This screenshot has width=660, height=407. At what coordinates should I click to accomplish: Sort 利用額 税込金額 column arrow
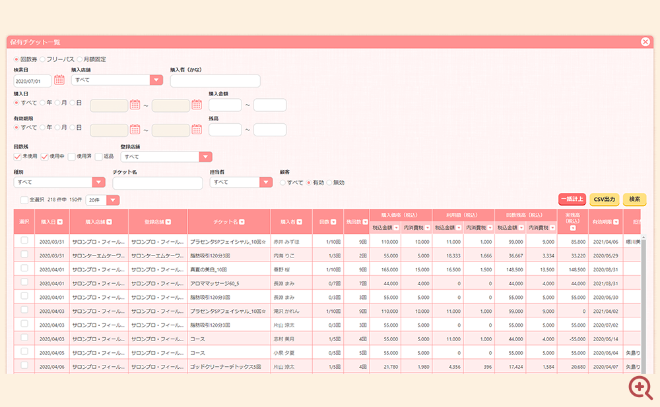459,228
